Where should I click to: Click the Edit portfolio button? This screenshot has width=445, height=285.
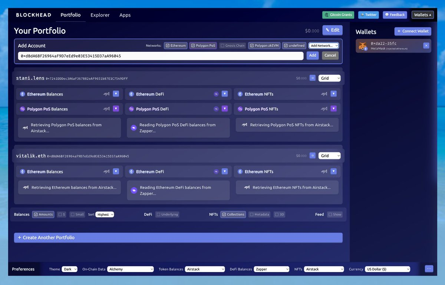tap(333, 30)
